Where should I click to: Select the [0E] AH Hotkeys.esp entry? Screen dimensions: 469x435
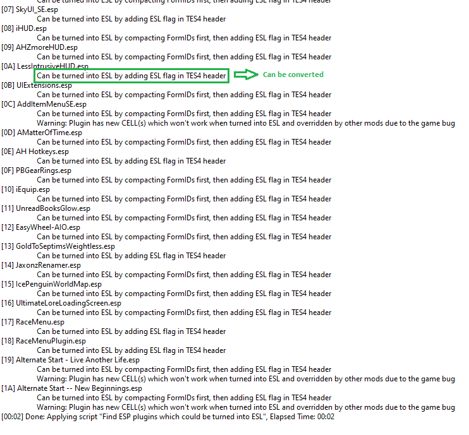(x=35, y=152)
